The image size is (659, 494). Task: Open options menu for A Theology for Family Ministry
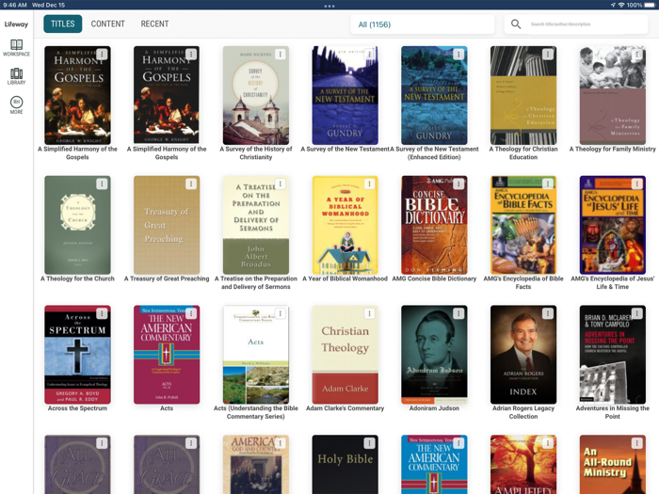[637, 55]
